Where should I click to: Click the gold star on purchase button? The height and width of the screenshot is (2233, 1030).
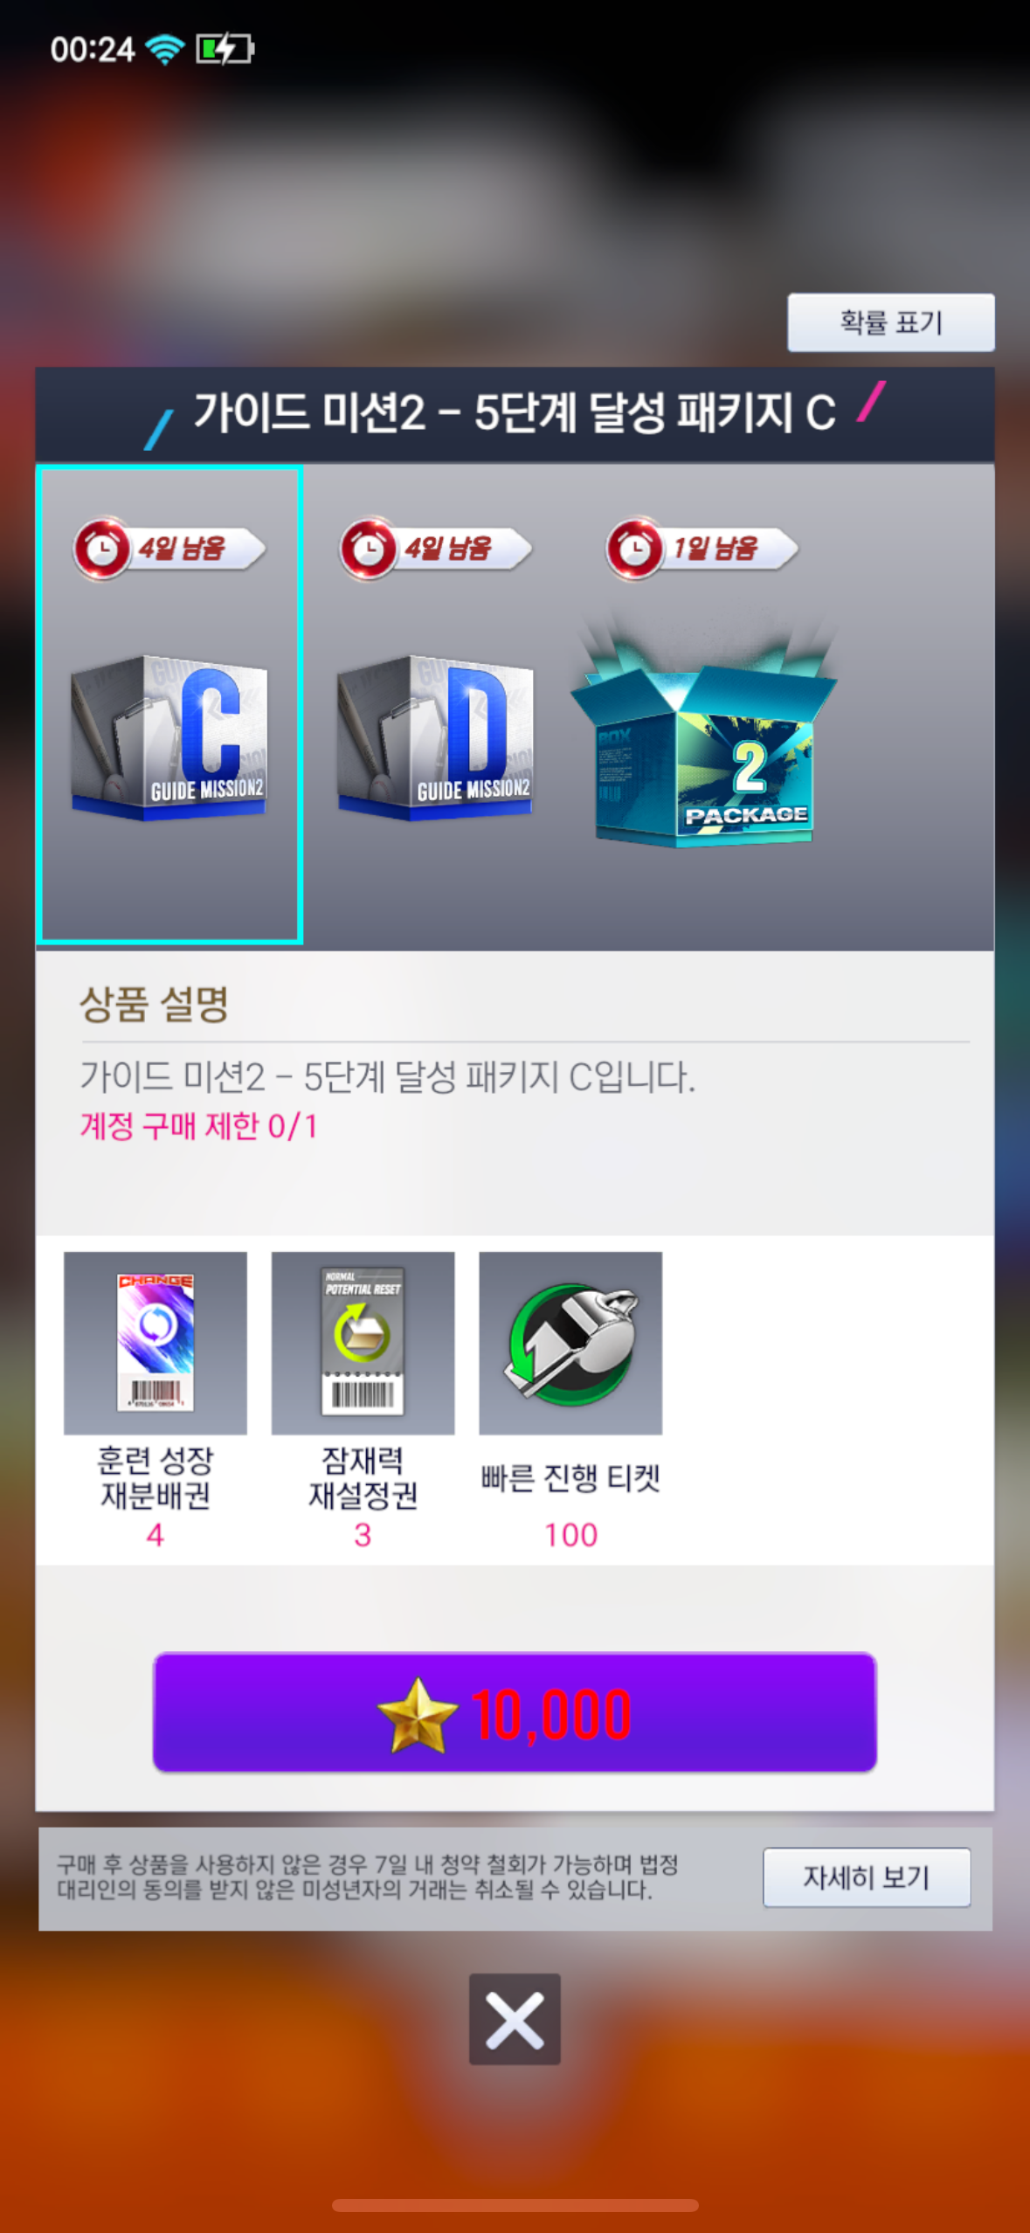[418, 1715]
